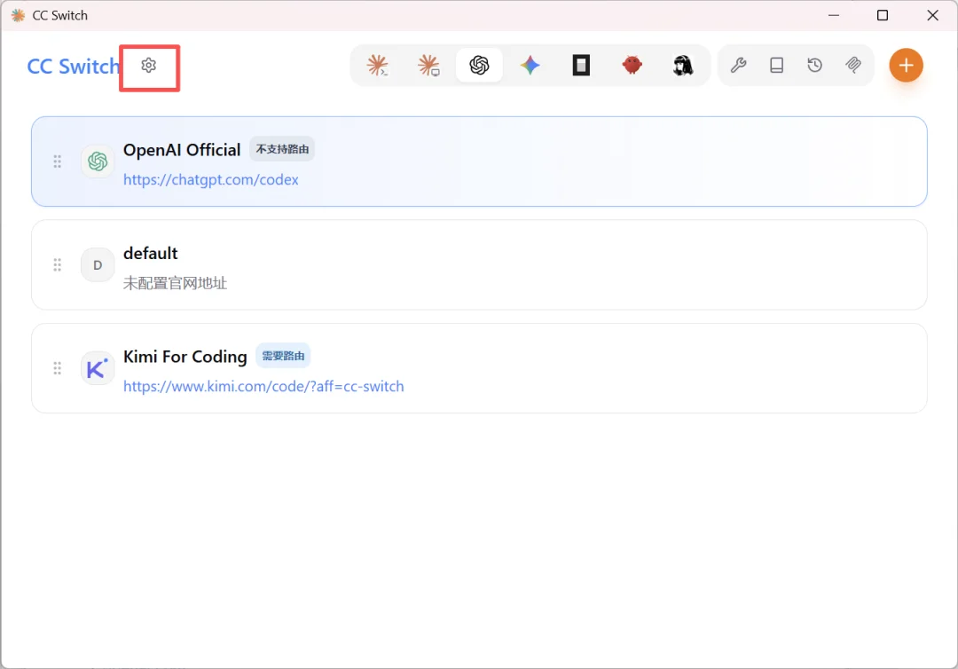958x669 pixels.
Task: Open the history clock icon
Action: pos(815,66)
